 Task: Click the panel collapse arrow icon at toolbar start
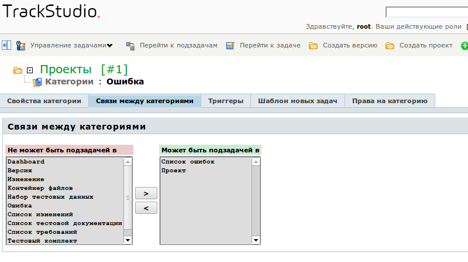click(6, 45)
